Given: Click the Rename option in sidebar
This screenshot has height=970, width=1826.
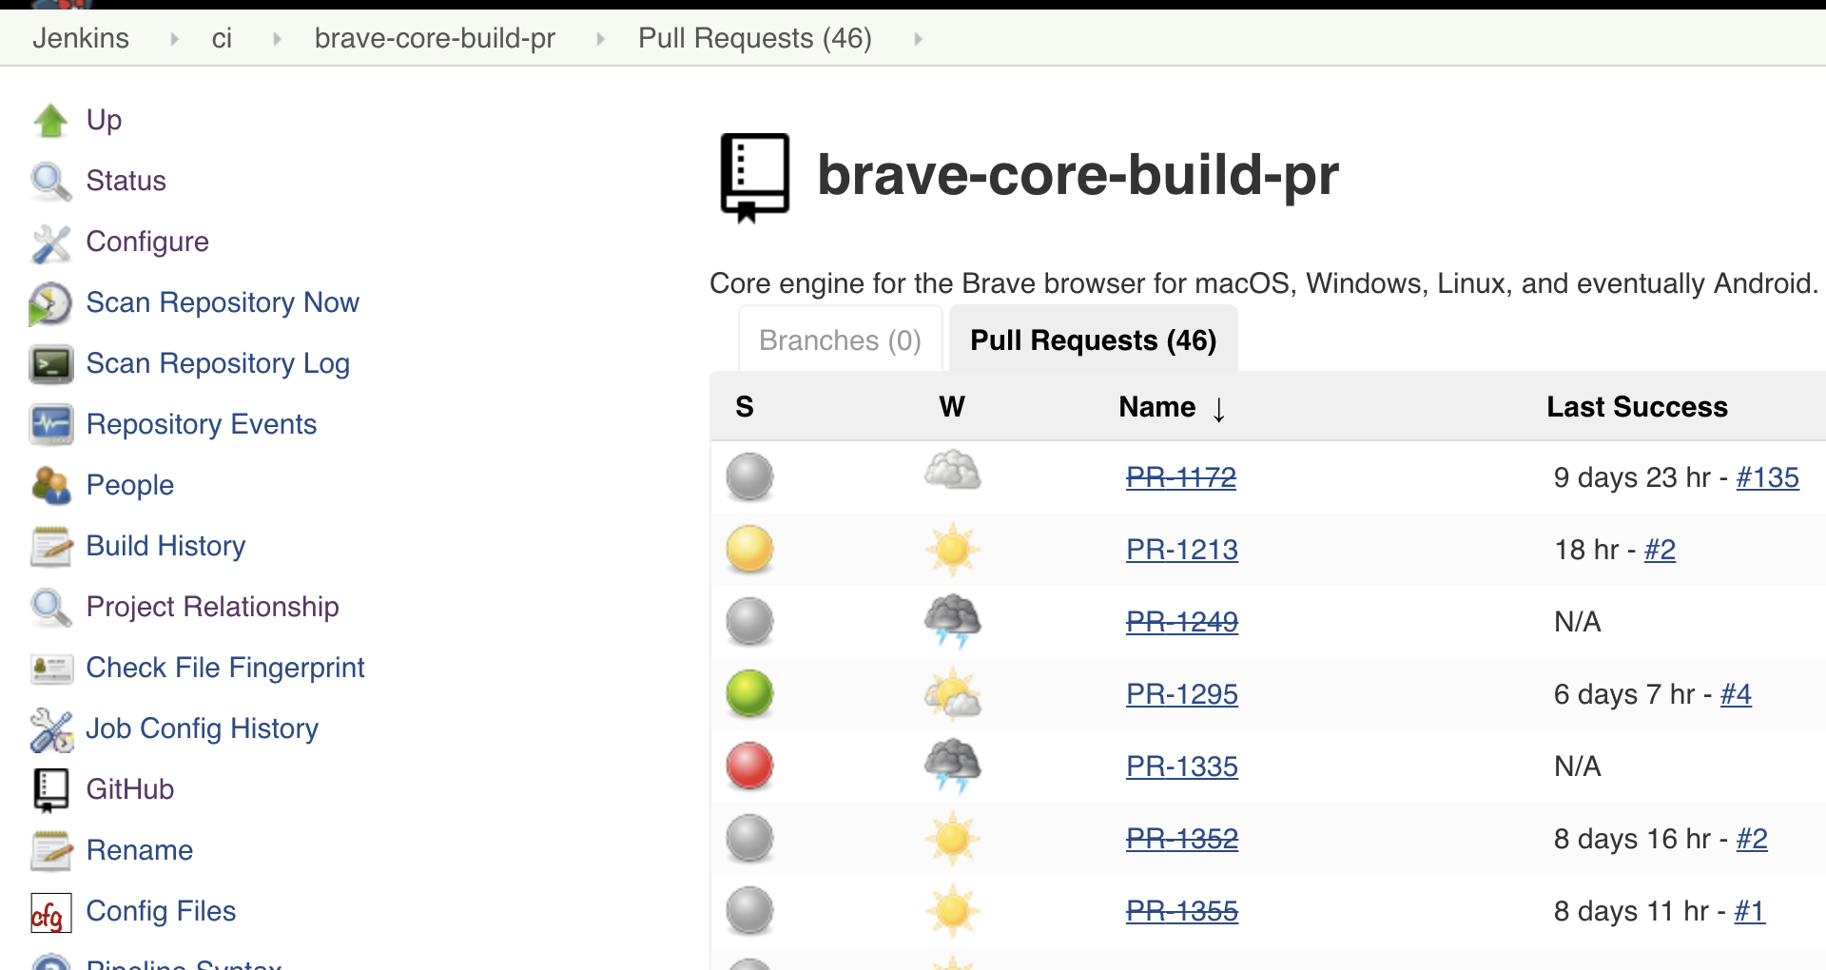Looking at the screenshot, I should tap(139, 849).
